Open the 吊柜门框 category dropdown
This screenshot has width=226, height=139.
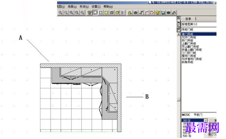[x=199, y=30]
